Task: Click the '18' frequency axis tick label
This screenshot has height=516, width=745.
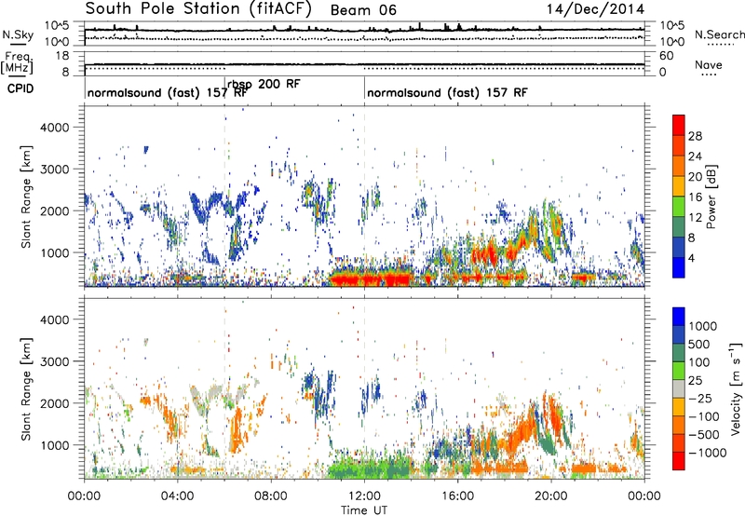Action: coord(63,56)
